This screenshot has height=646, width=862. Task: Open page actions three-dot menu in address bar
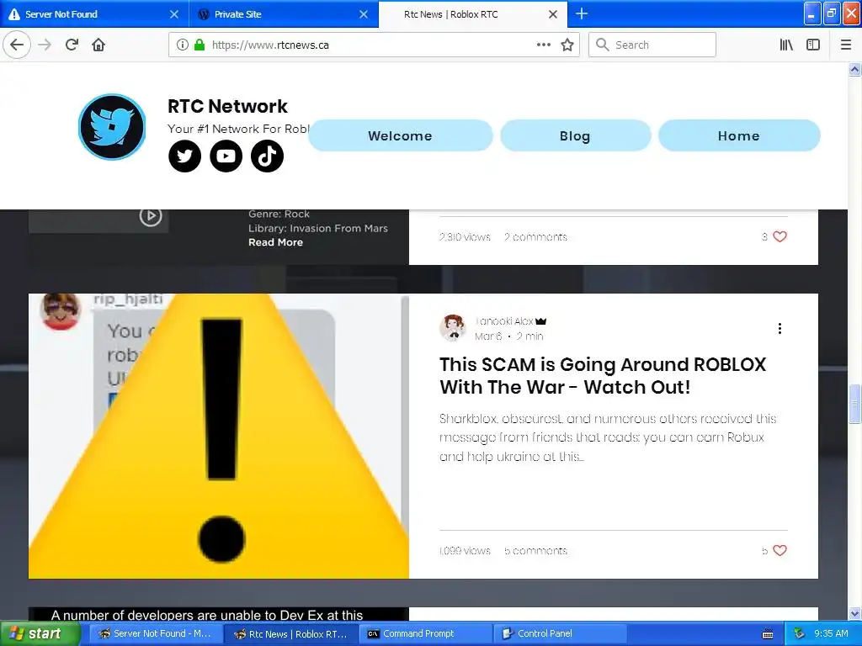coord(544,45)
